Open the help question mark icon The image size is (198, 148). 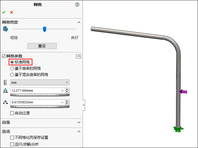77,5
